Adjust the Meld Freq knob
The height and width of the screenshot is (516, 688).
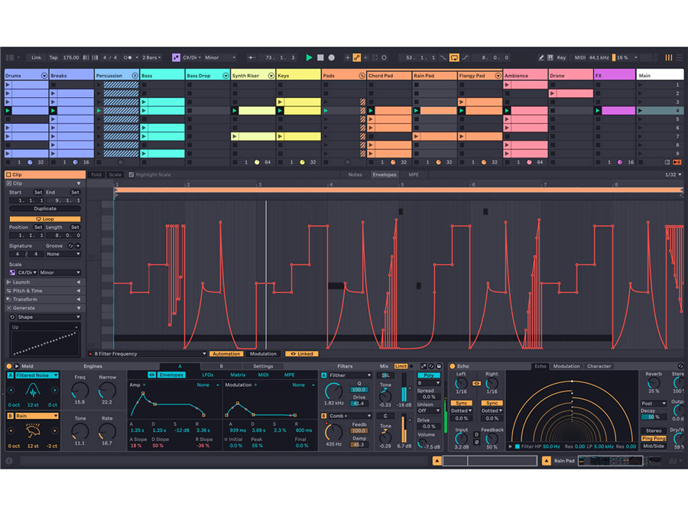[x=80, y=392]
